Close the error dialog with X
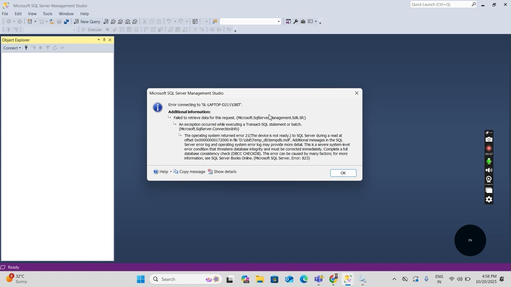The height and width of the screenshot is (287, 511). 357,93
